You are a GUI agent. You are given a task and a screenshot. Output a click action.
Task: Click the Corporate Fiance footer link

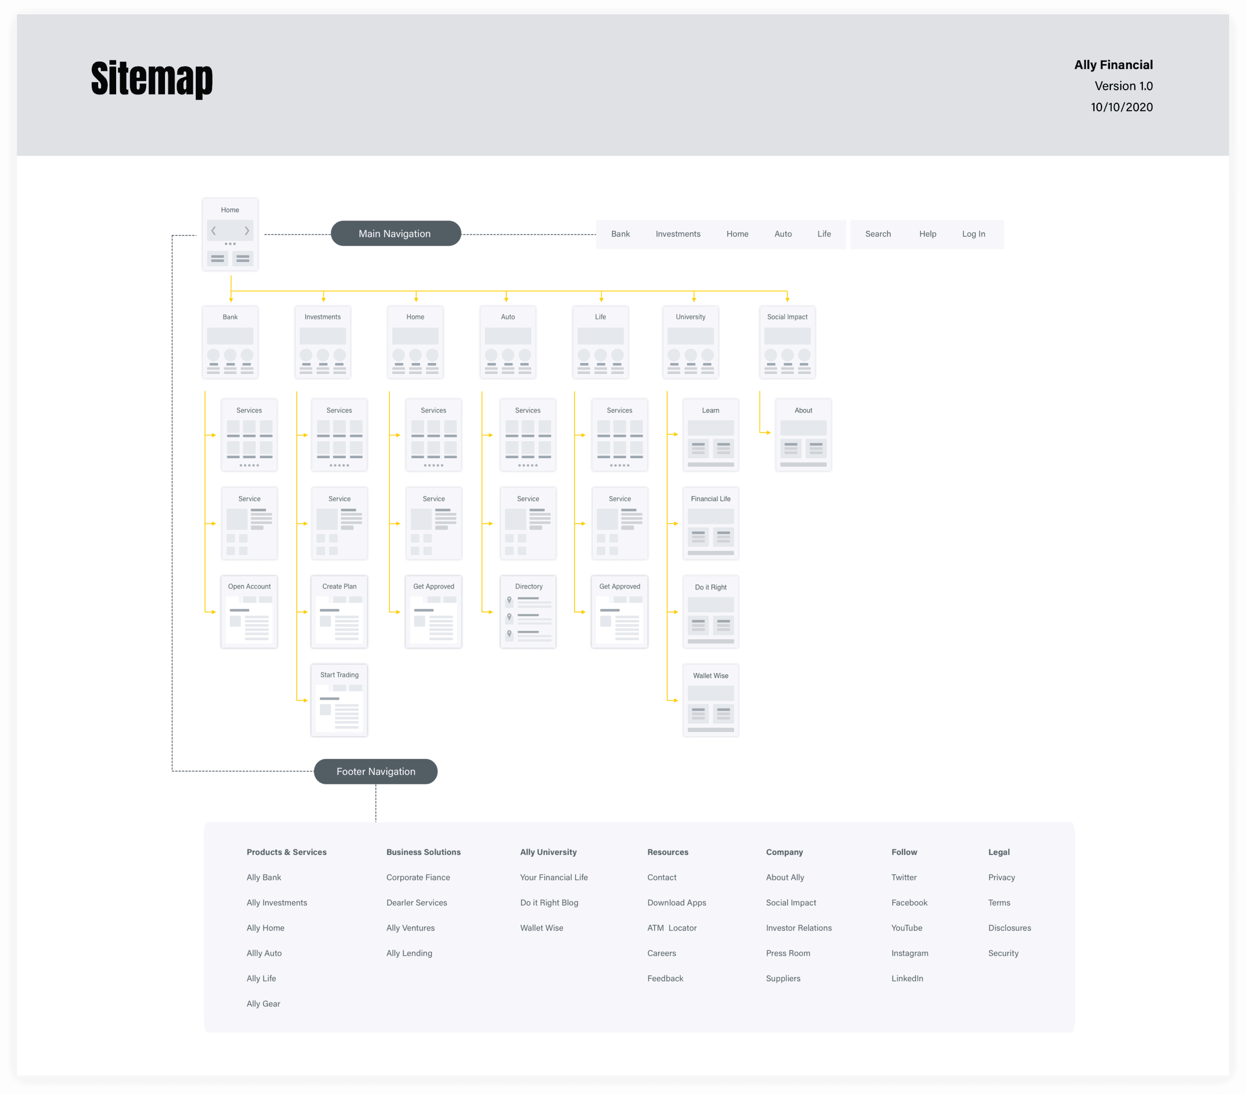[x=418, y=877]
